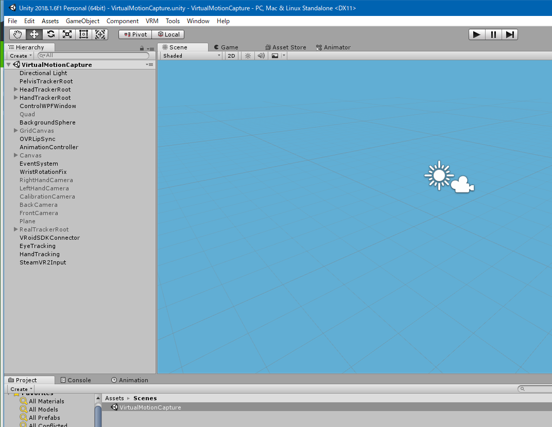Select BackgroundSphere in Hierarchy
This screenshot has height=427, width=552.
[80, 122]
